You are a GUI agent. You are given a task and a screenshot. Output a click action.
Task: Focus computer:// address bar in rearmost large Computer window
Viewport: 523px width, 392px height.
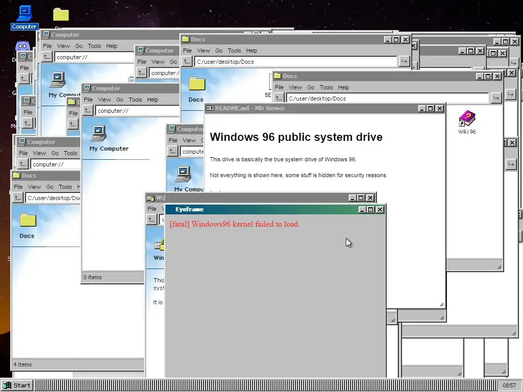pyautogui.click(x=94, y=57)
